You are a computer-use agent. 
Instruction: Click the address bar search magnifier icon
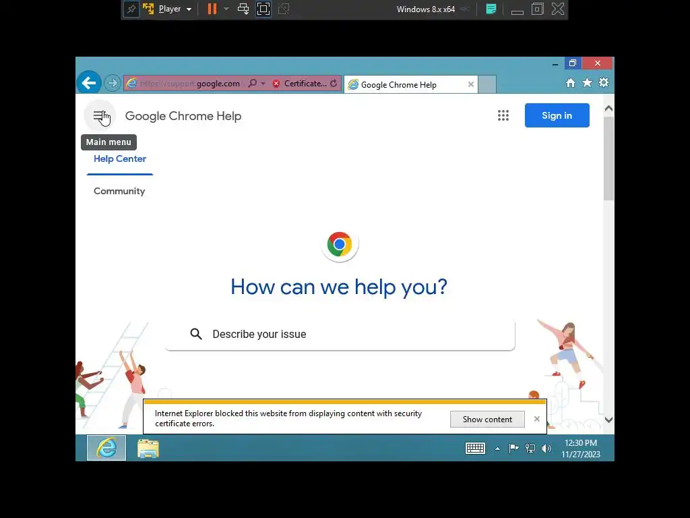click(252, 83)
